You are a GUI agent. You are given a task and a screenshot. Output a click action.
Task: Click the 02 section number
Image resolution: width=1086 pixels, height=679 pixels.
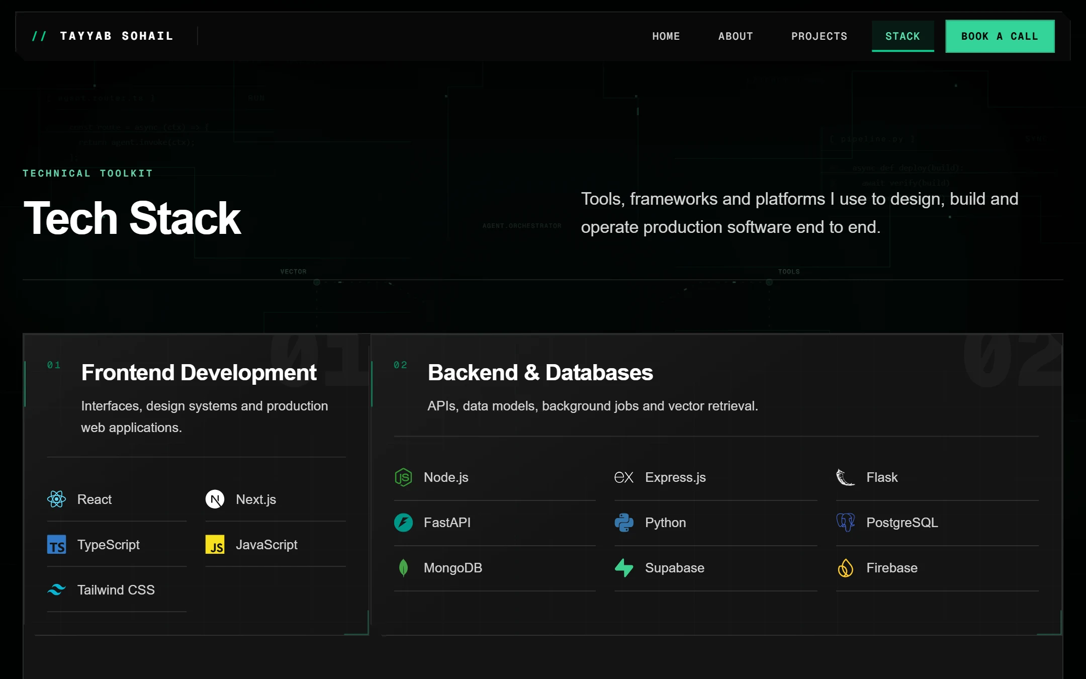[x=400, y=365]
